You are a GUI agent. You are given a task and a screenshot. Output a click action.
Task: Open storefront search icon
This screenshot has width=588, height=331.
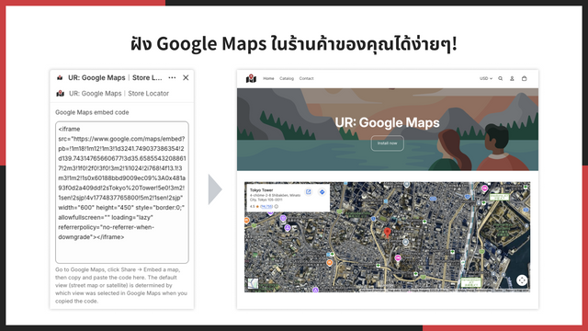point(500,78)
